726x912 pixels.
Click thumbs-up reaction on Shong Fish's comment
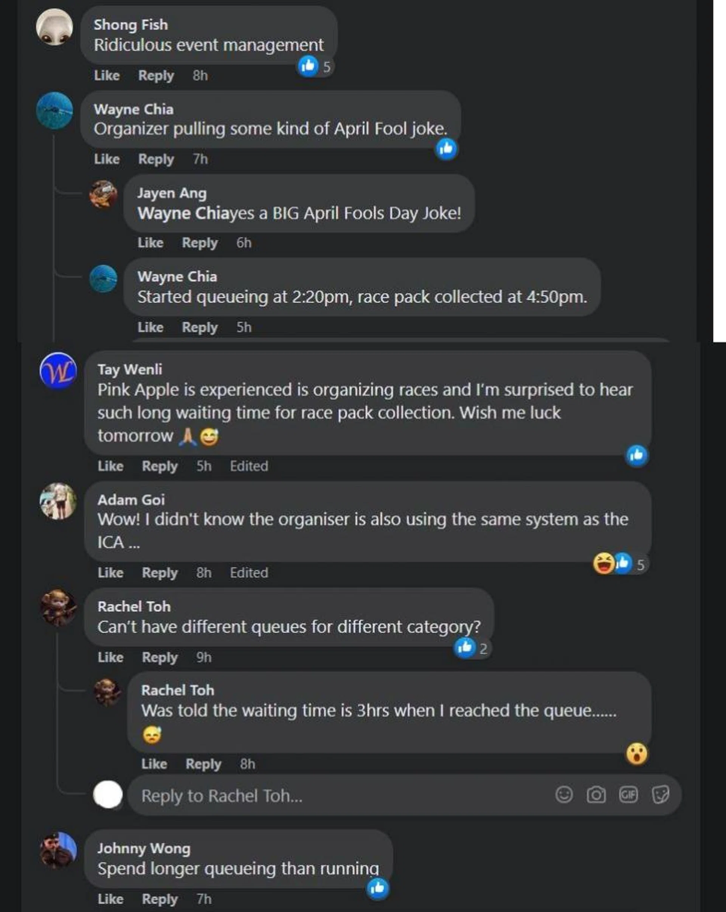(309, 66)
